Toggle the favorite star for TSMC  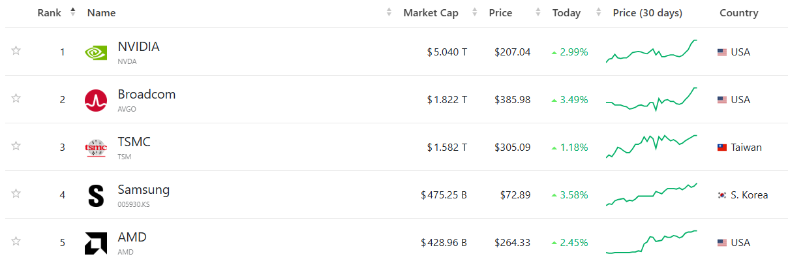16,146
